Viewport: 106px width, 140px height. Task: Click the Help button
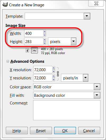click(17, 131)
